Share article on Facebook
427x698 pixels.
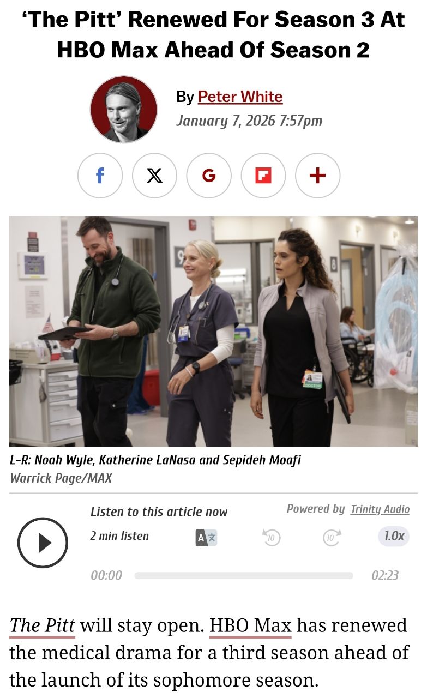(100, 176)
